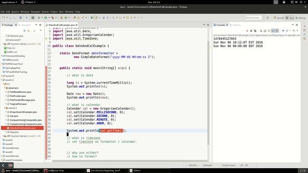This screenshot has height=173, width=308.
Task: Click the Clear Console icon
Action: point(261,31)
